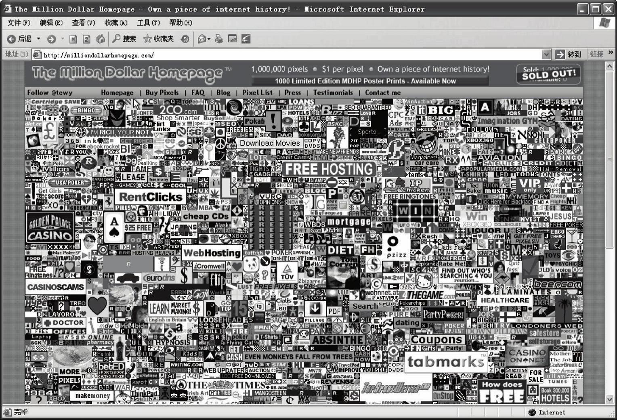Screen dimensions: 617x420
Task: Click the Edit page toolbar icon
Action: point(232,39)
